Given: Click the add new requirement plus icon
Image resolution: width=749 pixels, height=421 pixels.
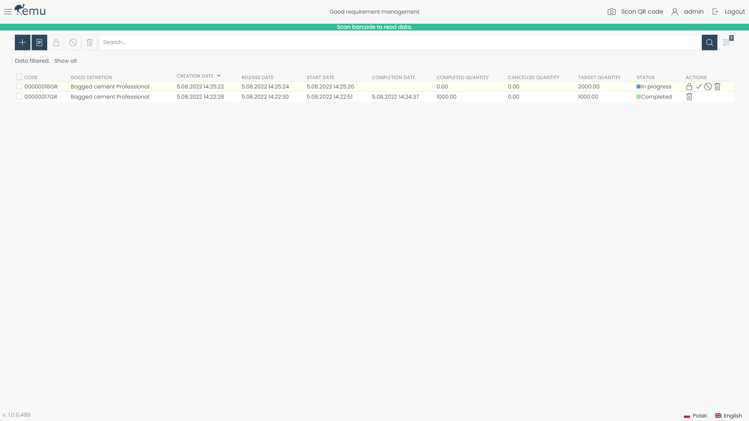Looking at the screenshot, I should (x=22, y=42).
